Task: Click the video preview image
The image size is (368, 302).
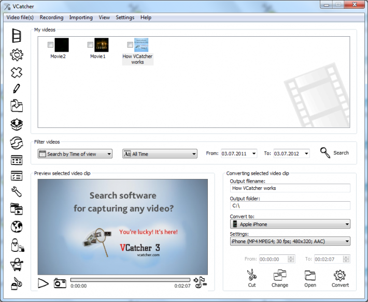Action: (x=122, y=227)
